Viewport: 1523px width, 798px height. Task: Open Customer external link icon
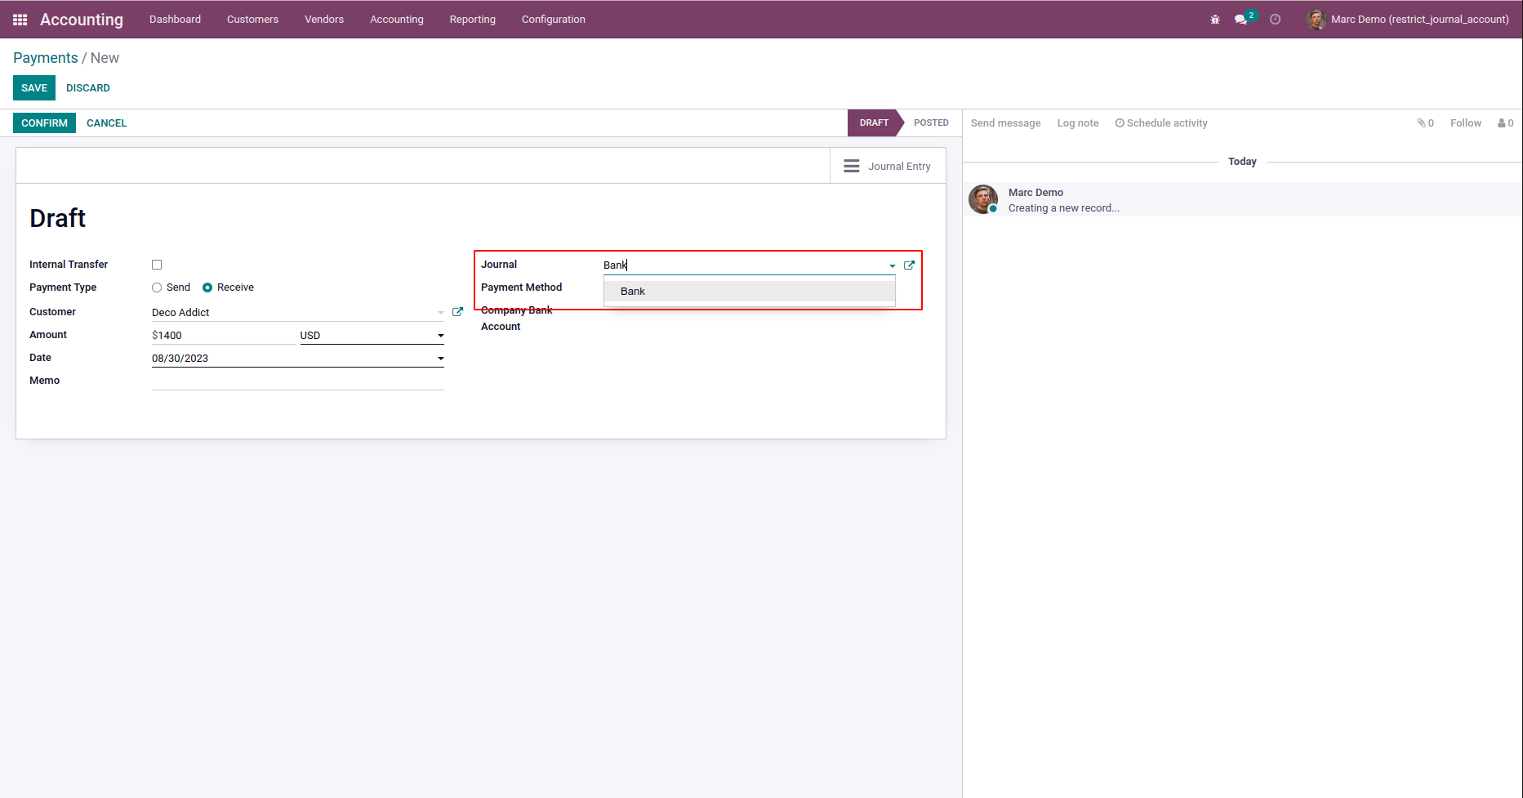click(x=457, y=312)
